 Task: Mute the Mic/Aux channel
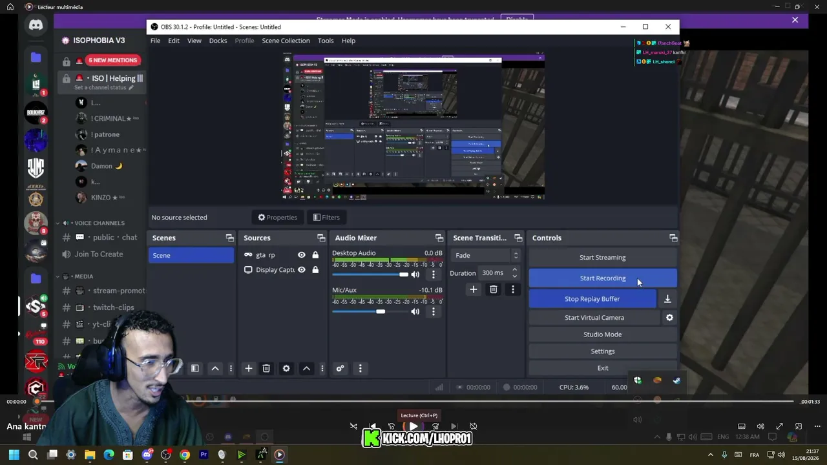415,311
